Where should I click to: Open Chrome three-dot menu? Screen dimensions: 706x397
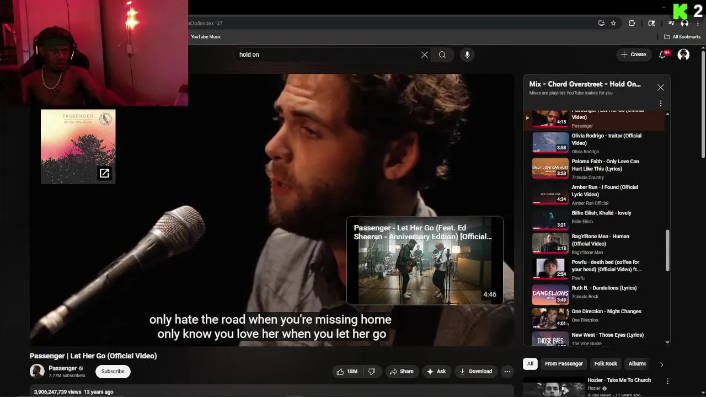(x=698, y=23)
